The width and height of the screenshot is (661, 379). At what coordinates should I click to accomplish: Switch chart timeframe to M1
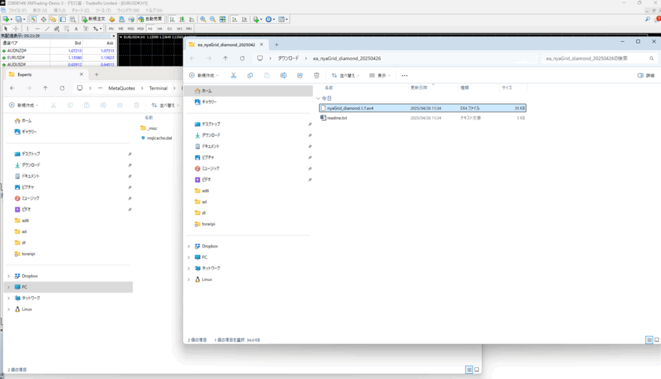click(111, 28)
